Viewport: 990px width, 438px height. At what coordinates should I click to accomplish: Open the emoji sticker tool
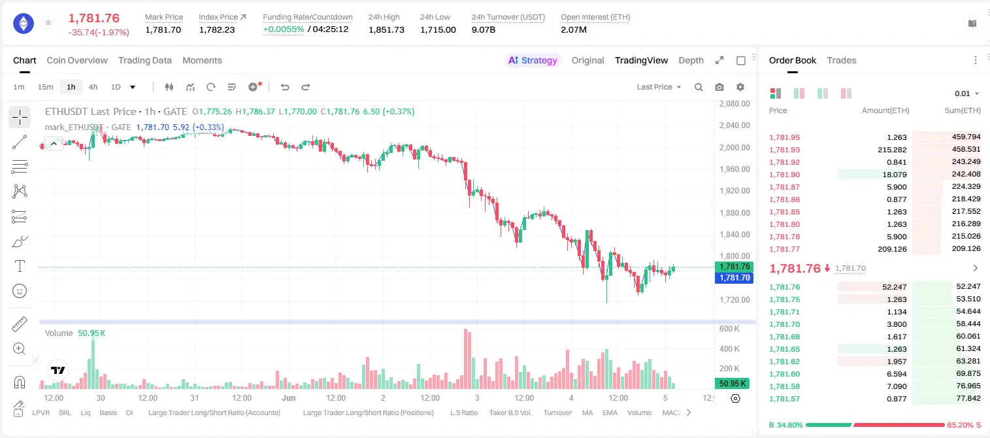click(20, 291)
